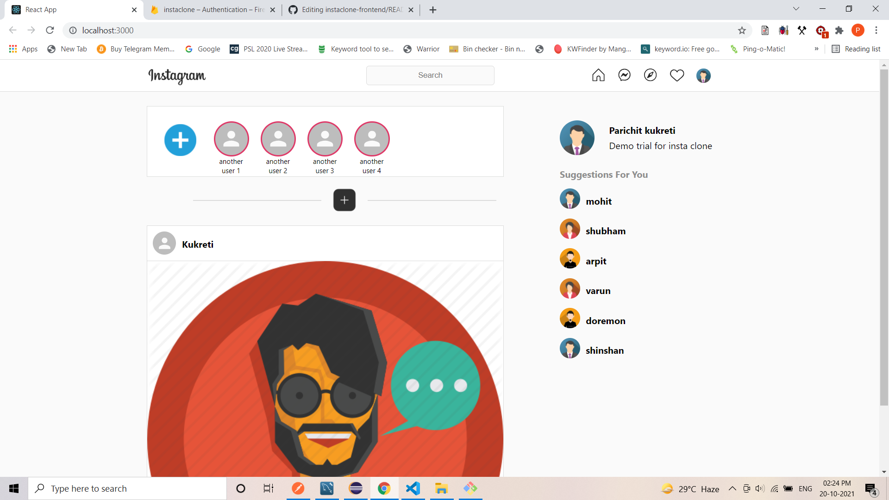Open your profile avatar in the navbar
This screenshot has height=500, width=889.
click(x=703, y=75)
